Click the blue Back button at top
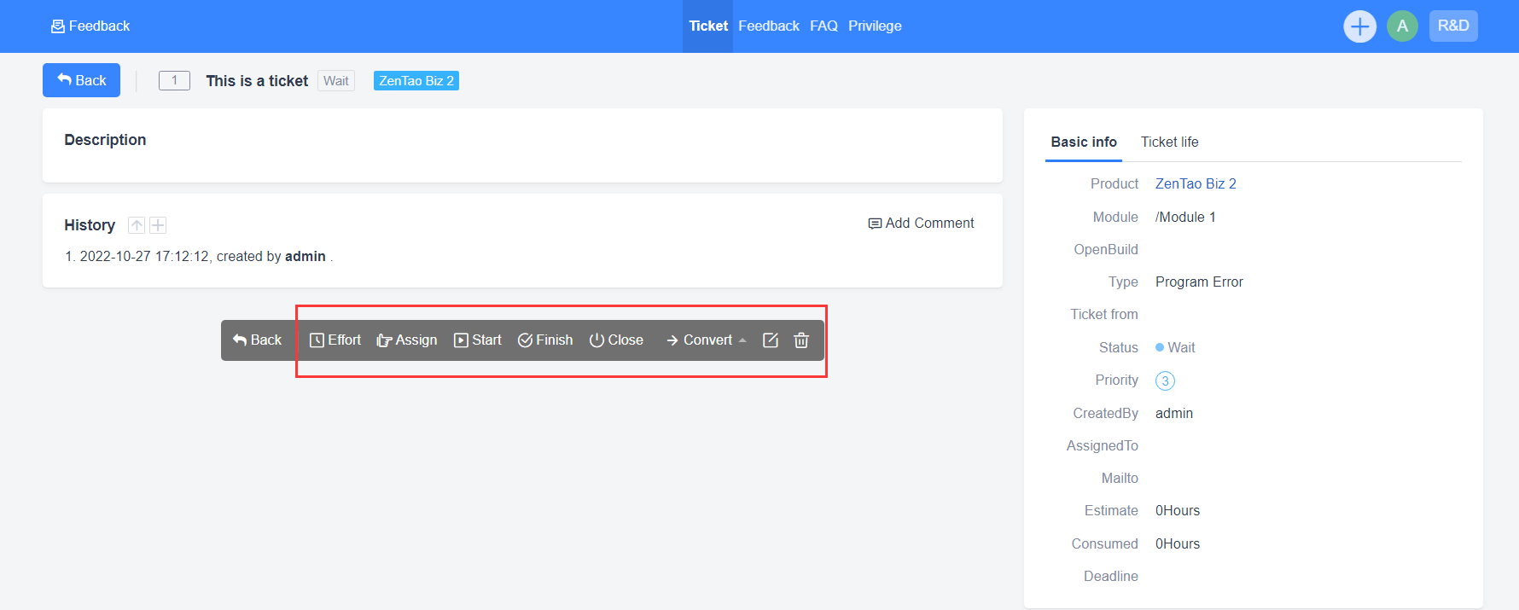The width and height of the screenshot is (1519, 610). point(82,80)
